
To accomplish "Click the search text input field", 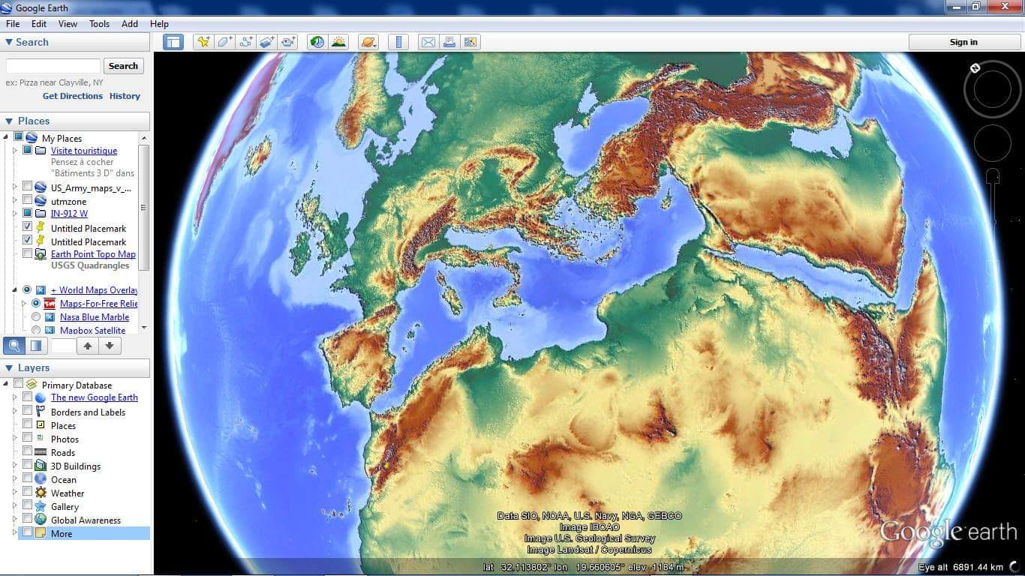I will pos(53,66).
